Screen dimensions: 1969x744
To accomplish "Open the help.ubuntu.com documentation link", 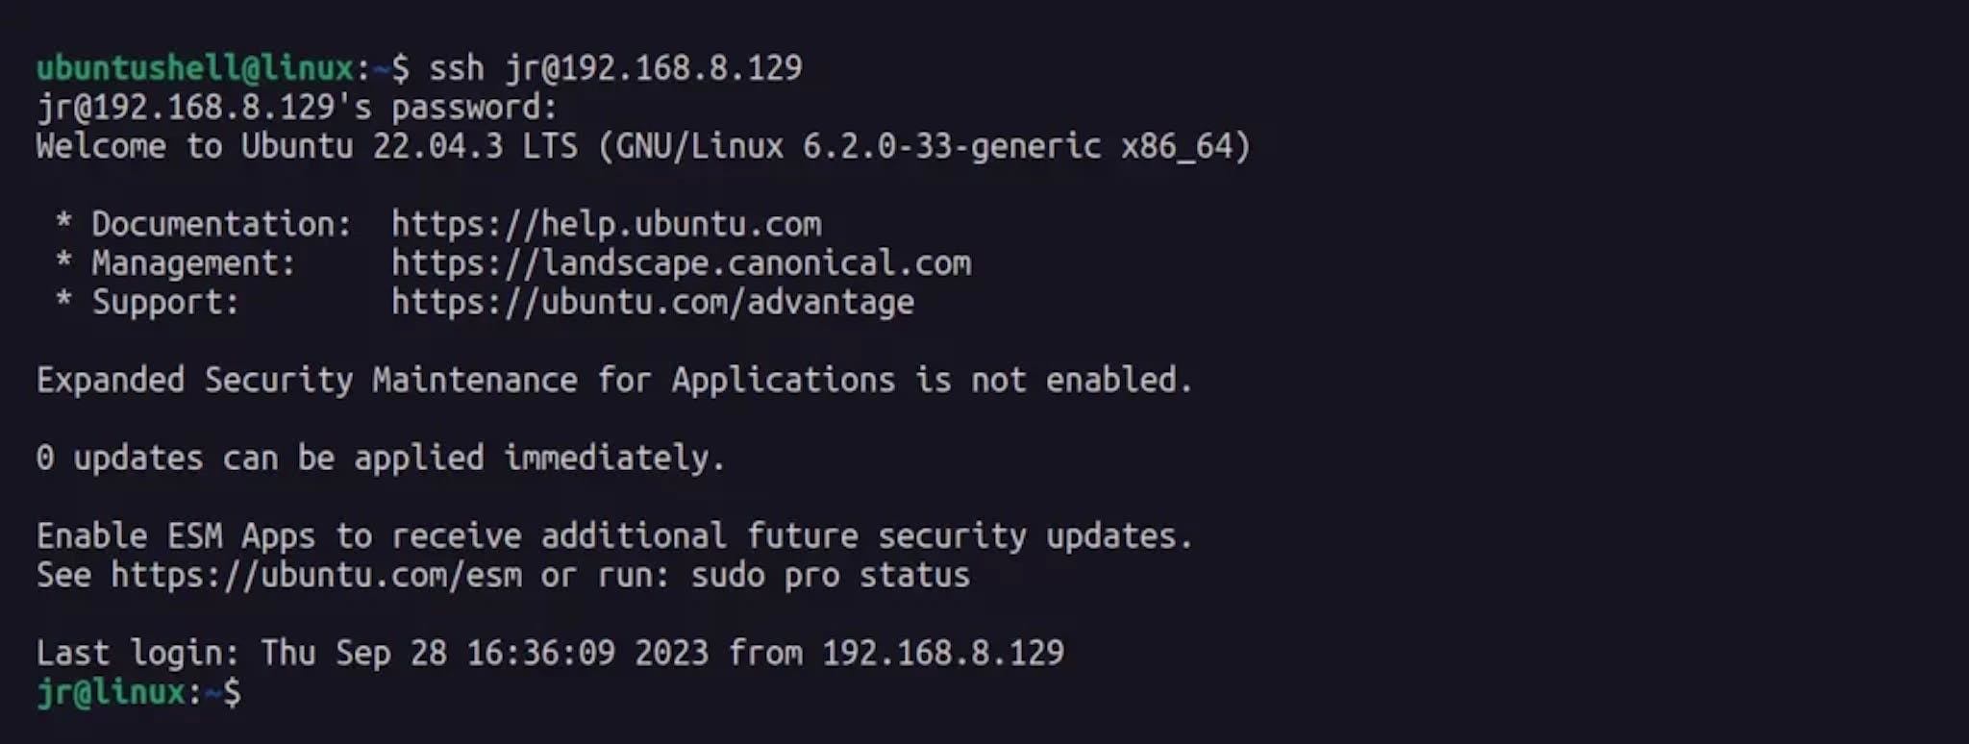I will (x=606, y=224).
